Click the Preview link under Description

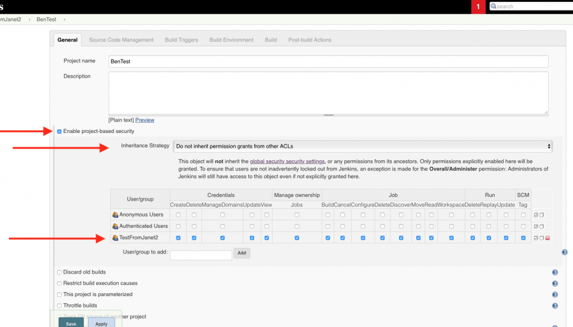(x=144, y=120)
